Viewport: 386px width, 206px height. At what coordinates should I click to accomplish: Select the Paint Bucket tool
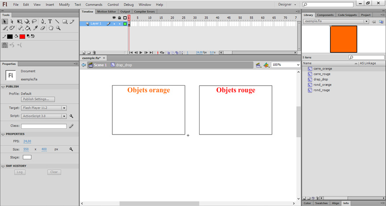point(27,28)
